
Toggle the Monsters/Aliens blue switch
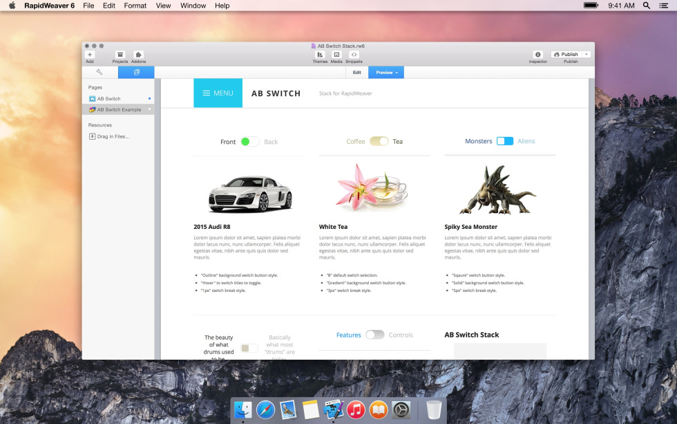[x=505, y=141]
